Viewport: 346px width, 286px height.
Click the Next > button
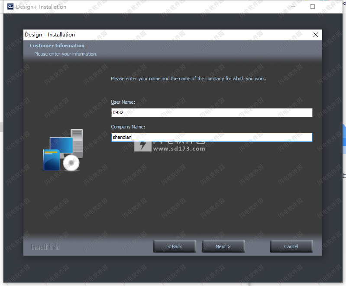coord(223,247)
